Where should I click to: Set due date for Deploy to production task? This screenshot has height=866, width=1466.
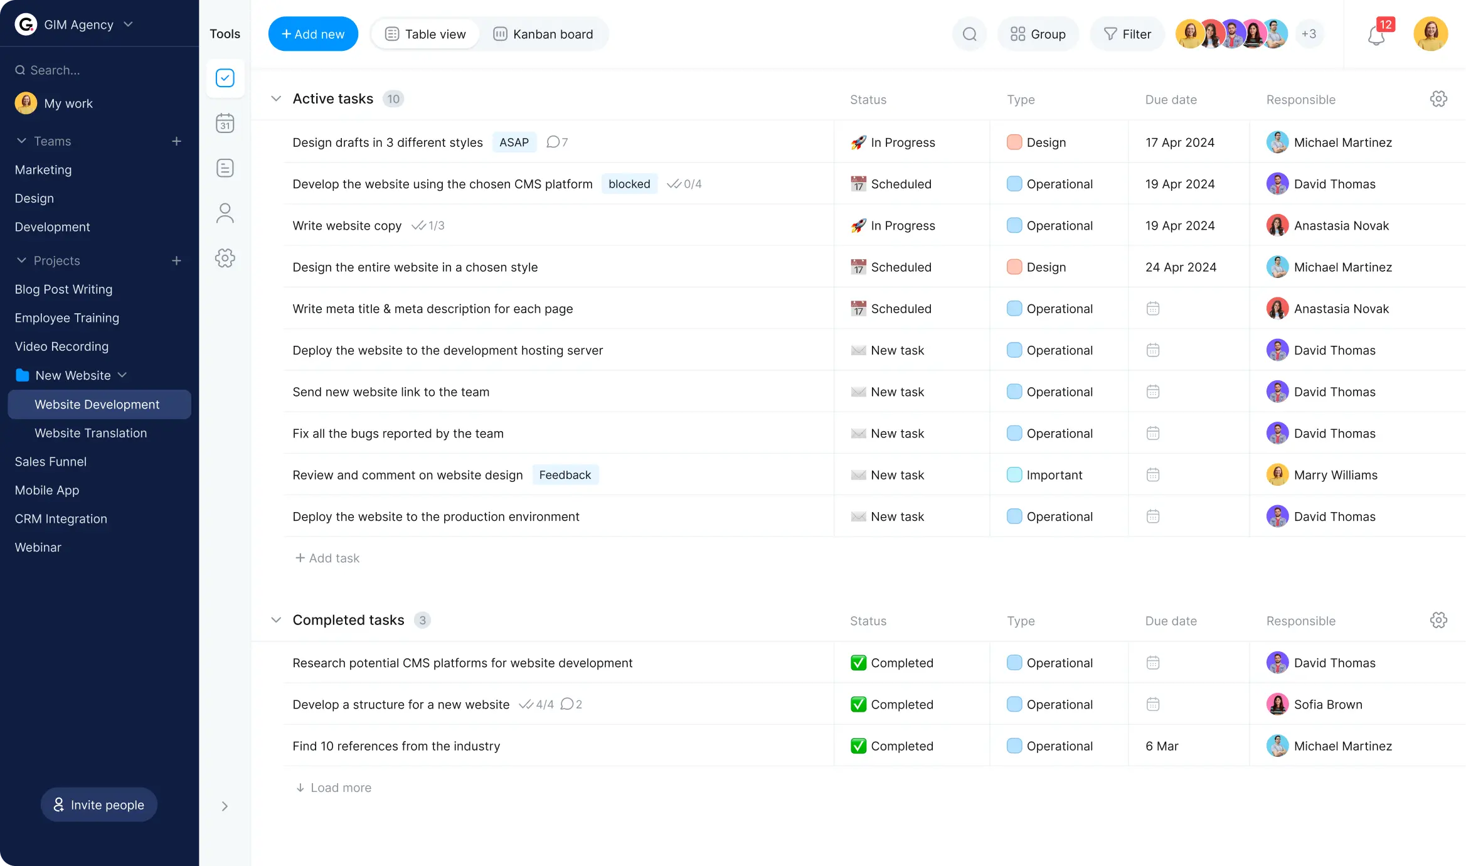point(1153,516)
